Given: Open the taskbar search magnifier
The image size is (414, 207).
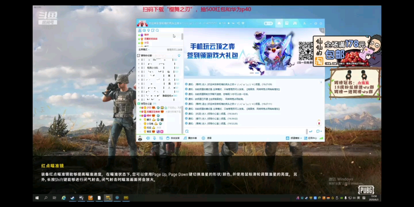Looking at the screenshot, I should pyautogui.click(x=46, y=198).
